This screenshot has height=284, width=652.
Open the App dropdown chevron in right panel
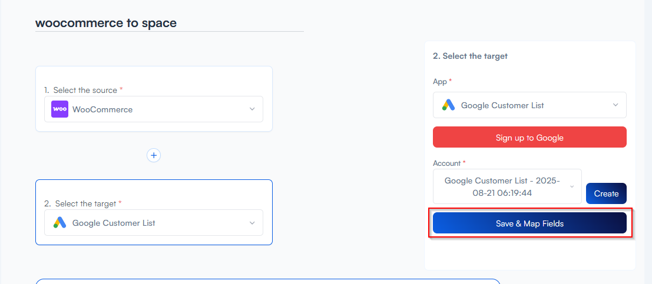pyautogui.click(x=615, y=105)
